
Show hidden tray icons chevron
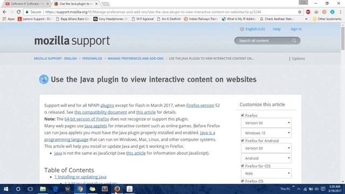coord(299,189)
